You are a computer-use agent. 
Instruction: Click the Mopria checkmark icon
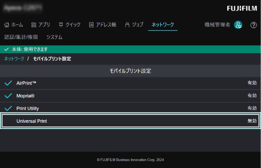[x=8, y=96]
